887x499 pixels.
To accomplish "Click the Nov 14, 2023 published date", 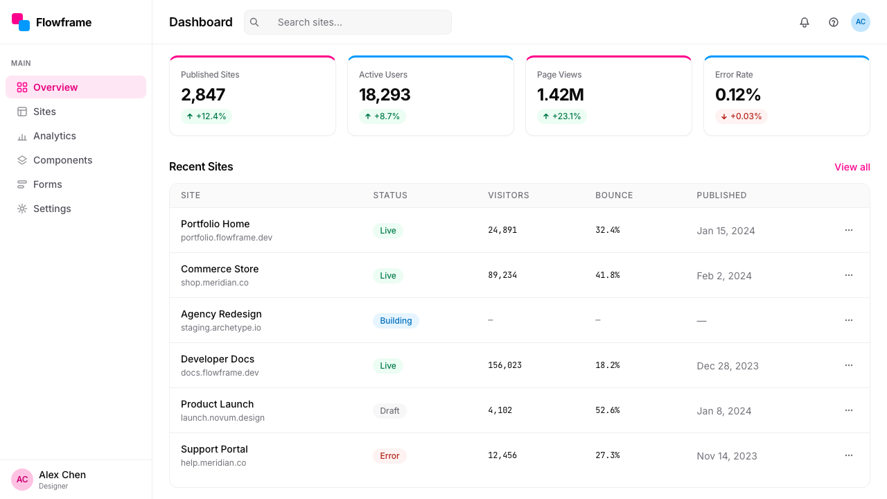I will point(727,456).
